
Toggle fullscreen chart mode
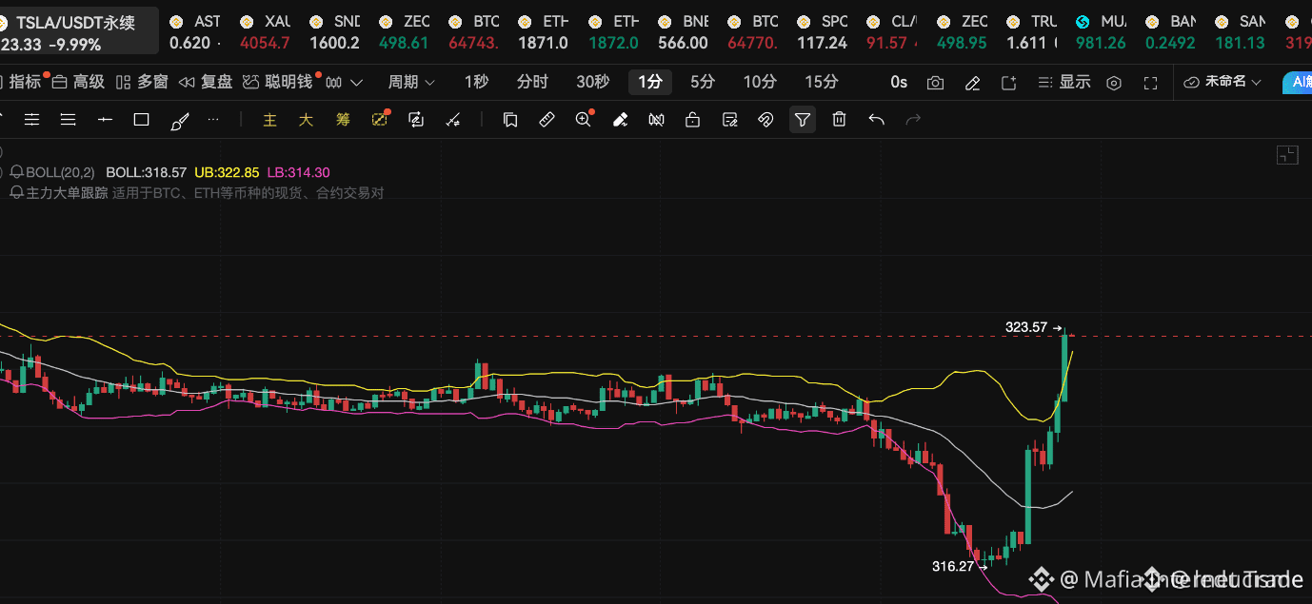coord(1150,83)
